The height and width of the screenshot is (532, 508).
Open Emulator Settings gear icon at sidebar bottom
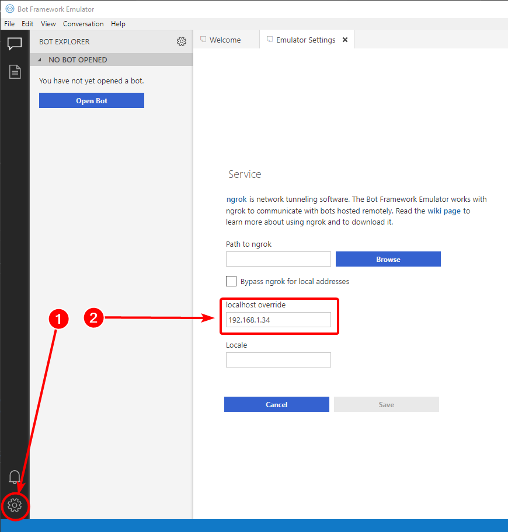click(15, 506)
